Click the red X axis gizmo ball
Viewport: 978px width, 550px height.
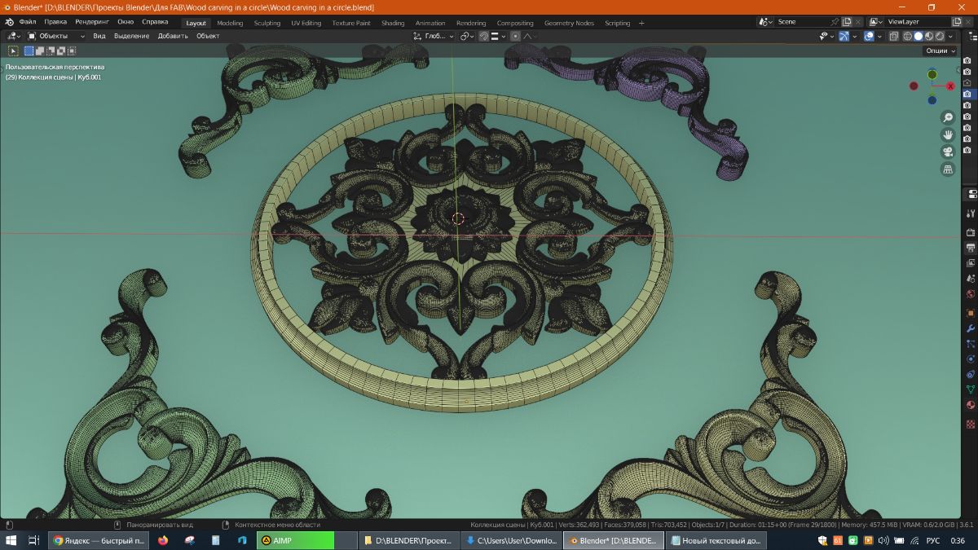pyautogui.click(x=951, y=86)
